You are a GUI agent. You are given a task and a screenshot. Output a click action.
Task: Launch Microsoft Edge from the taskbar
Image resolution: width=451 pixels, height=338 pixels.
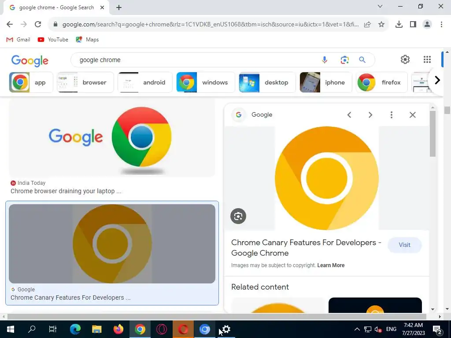75,329
